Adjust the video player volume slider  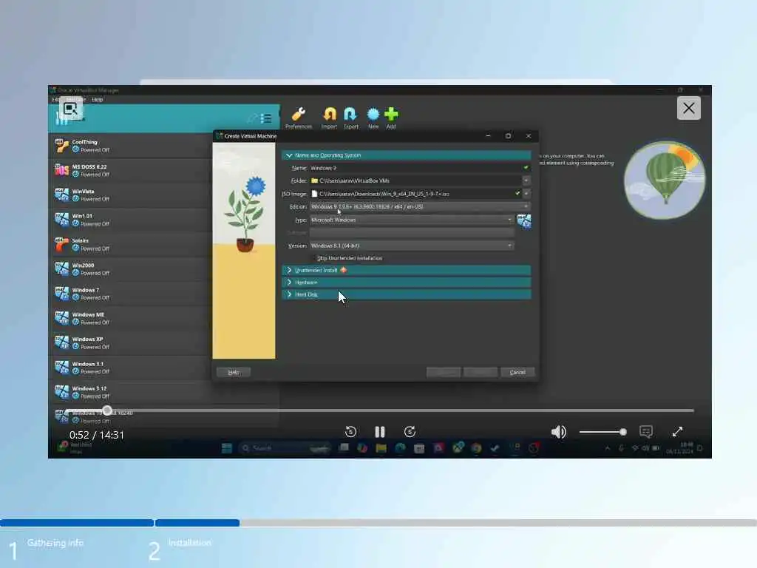(602, 432)
